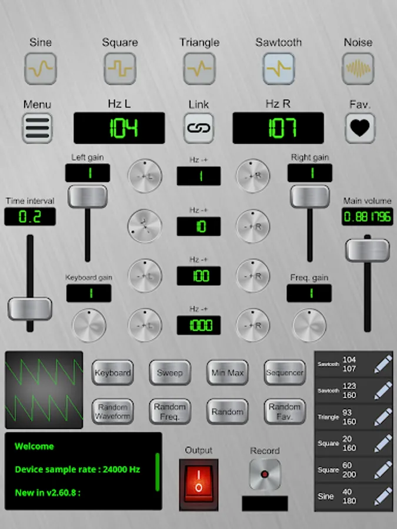Click the Freq. gain knob

(x=309, y=326)
